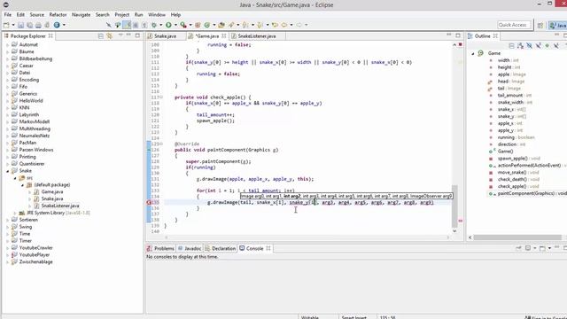567x319 pixels.
Task: Click the Open Console icon
Action: tap(542, 248)
